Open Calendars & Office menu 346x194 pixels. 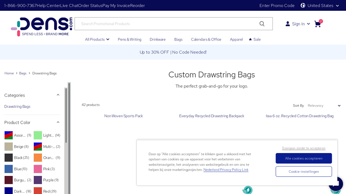click(206, 39)
